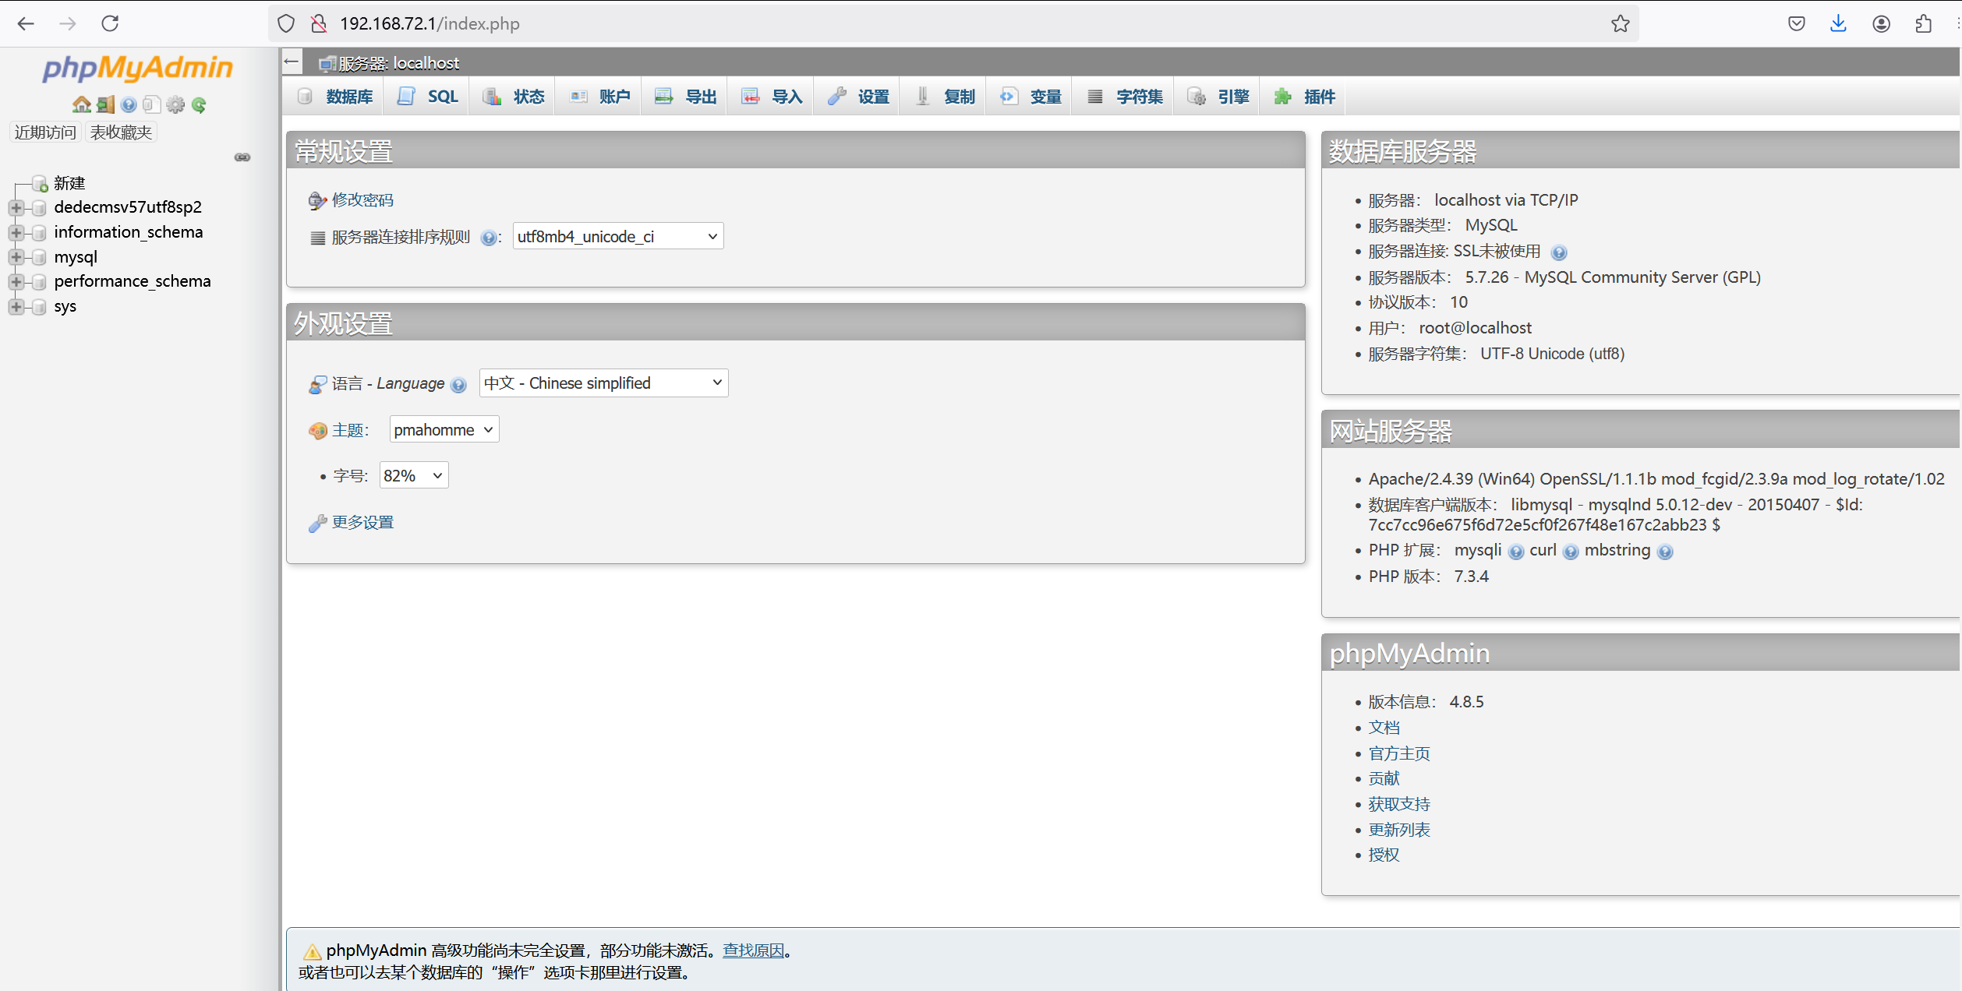Image resolution: width=1962 pixels, height=991 pixels.
Task: Bookmark this page with star icon
Action: 1621,23
